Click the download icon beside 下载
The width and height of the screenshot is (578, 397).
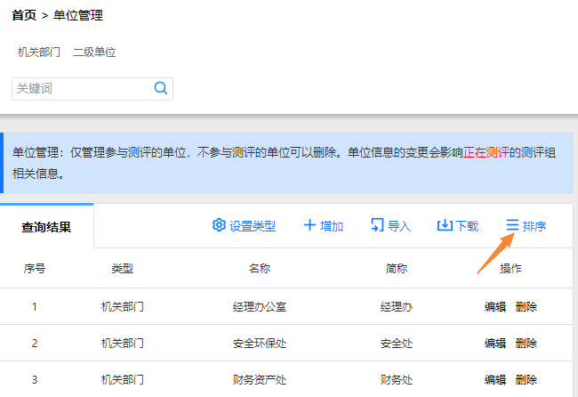tap(445, 224)
